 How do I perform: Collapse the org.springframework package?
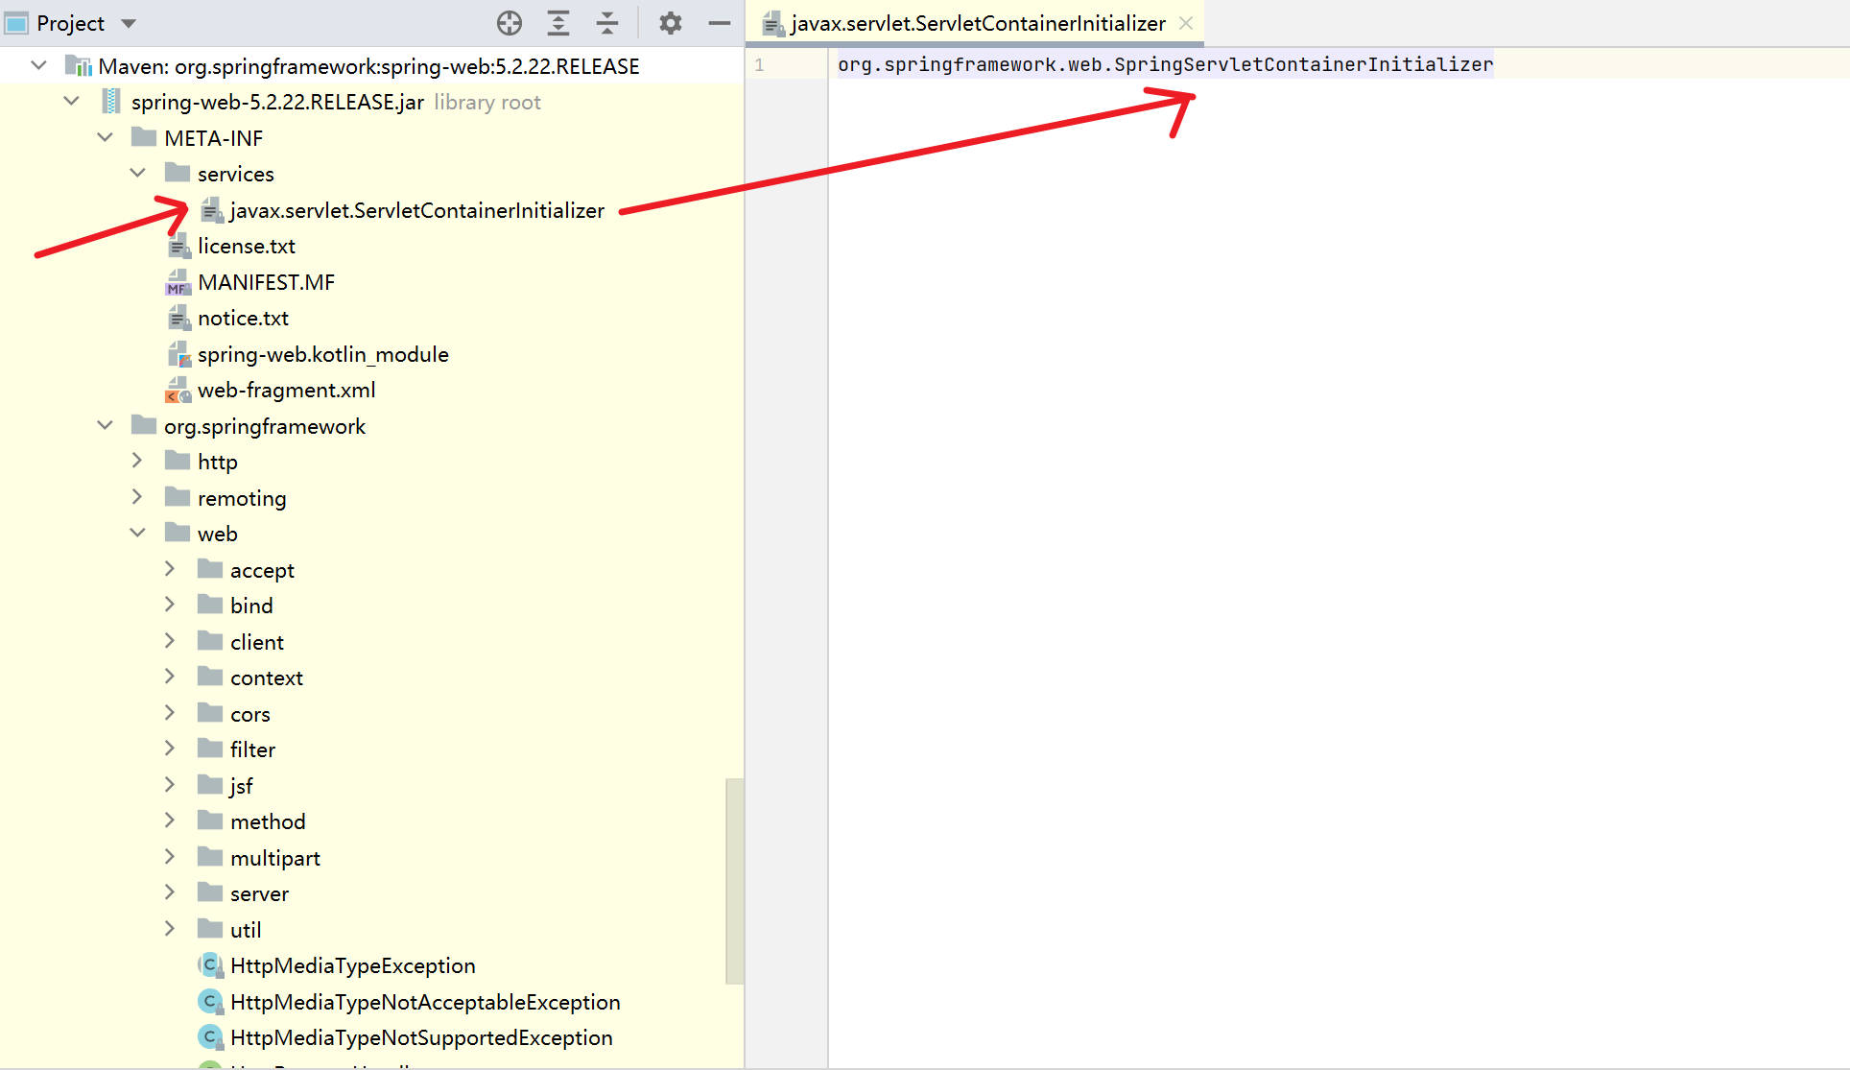click(x=105, y=425)
